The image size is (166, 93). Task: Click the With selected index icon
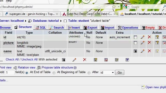[116, 60]
